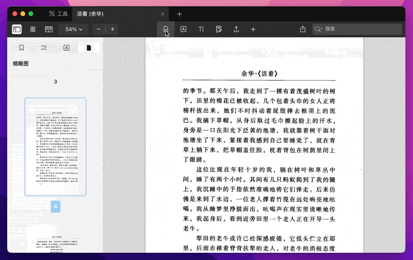Open the share menu icon
The image size is (413, 260).
point(303,29)
